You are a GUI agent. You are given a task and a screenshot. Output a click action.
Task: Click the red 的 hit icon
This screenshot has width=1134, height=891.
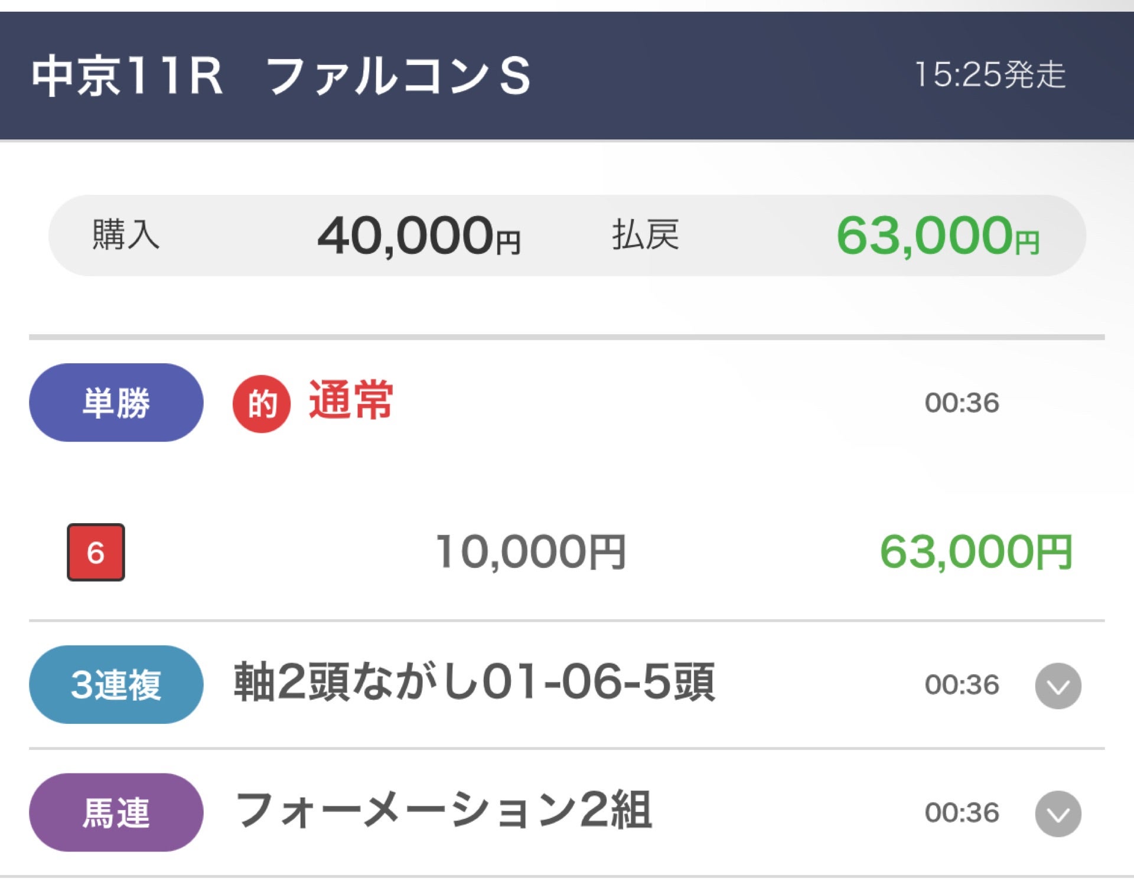pyautogui.click(x=261, y=404)
